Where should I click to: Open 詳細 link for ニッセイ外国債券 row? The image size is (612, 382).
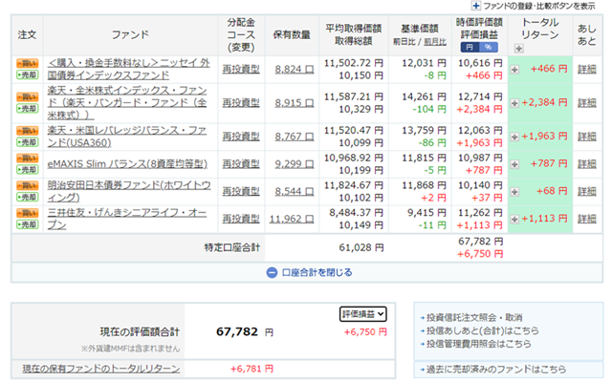pos(586,69)
